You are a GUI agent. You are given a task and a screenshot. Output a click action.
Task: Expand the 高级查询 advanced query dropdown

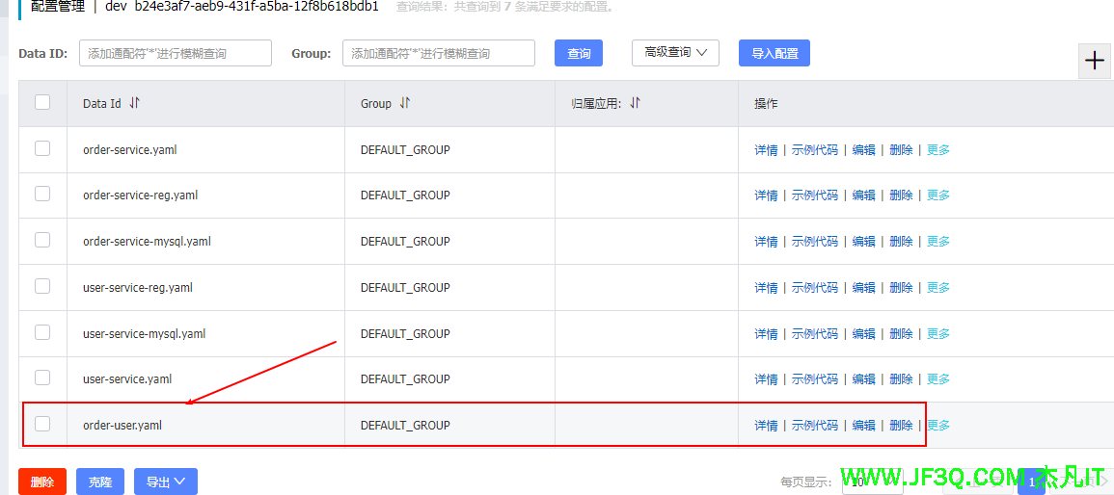[675, 53]
